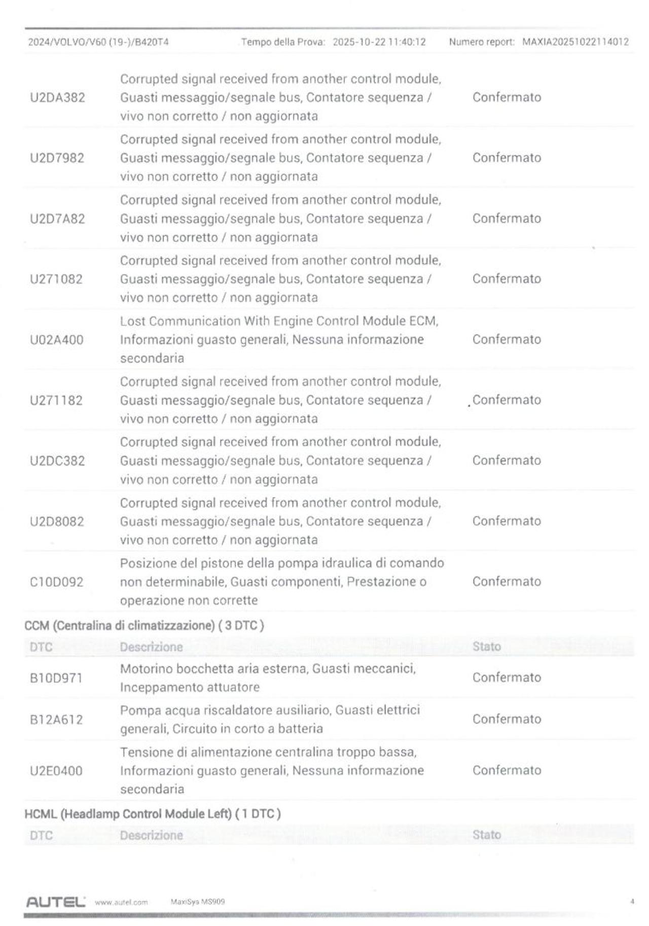Click the CCM section heading
This screenshot has height=926, width=649.
(x=144, y=625)
